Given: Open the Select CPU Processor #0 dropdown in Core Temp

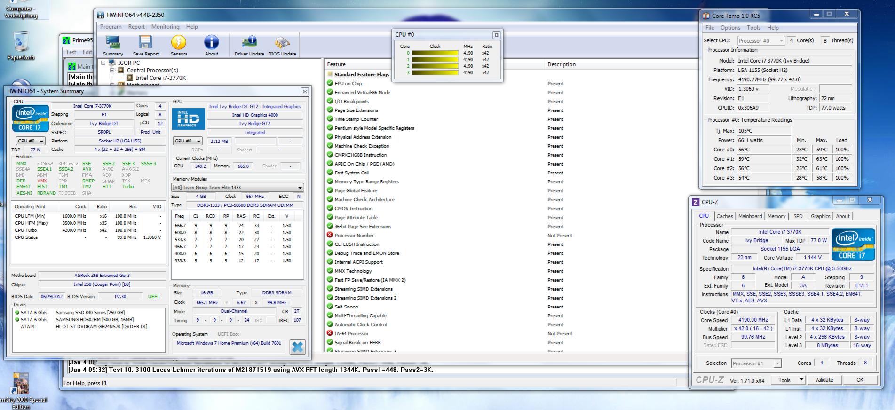Looking at the screenshot, I should [761, 41].
